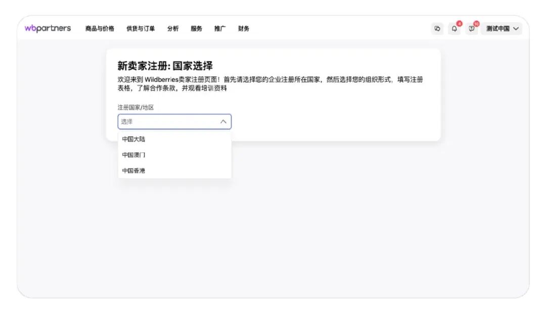Click the red badge showing 10 on help
This screenshot has height=313, width=546.
(475, 24)
